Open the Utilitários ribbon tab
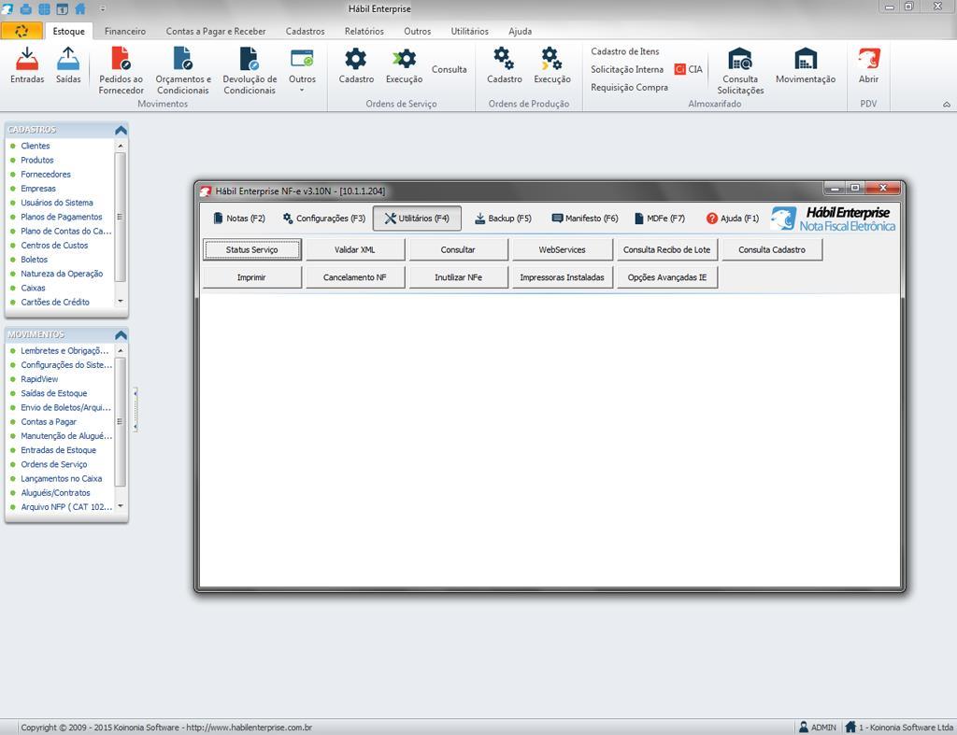The image size is (957, 735). pos(469,31)
